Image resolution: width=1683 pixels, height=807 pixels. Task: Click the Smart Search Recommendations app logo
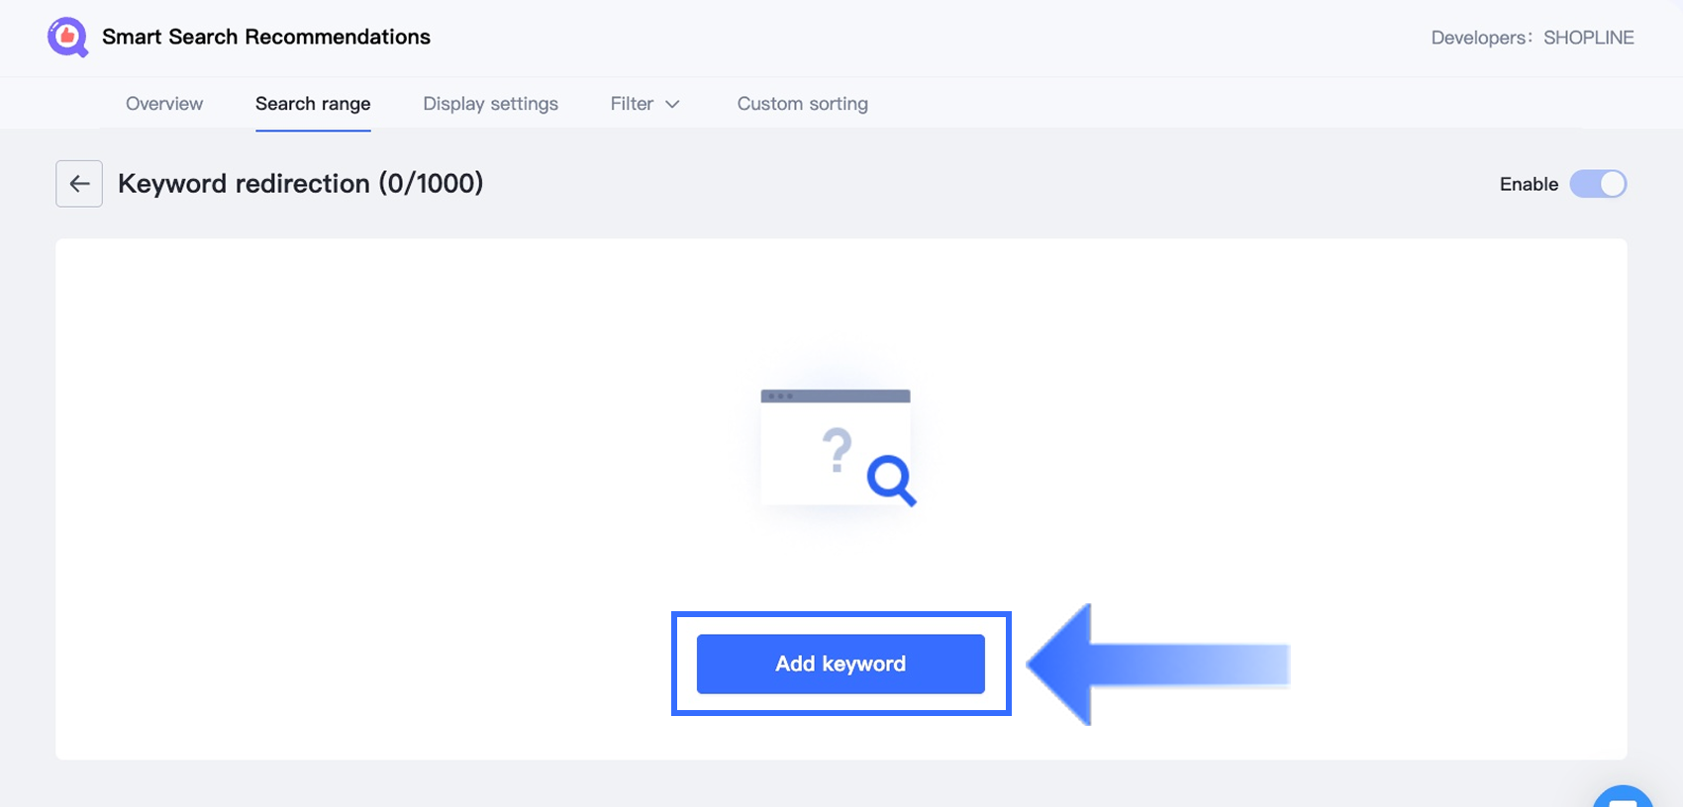(67, 38)
